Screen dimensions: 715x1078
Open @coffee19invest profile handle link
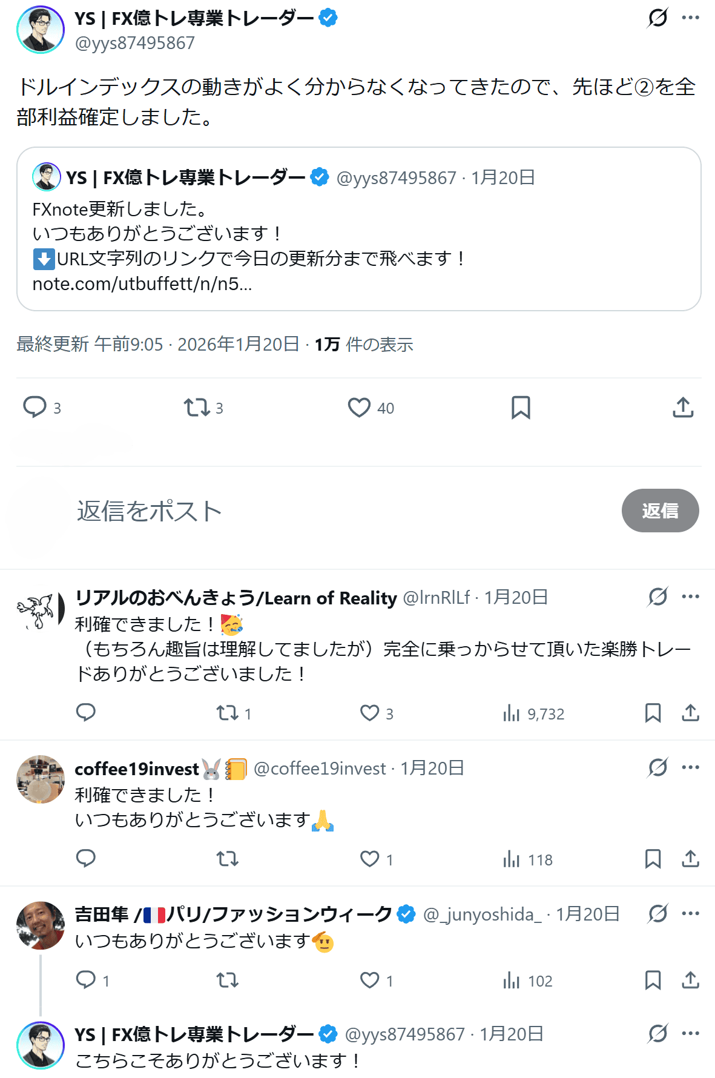[x=319, y=769]
